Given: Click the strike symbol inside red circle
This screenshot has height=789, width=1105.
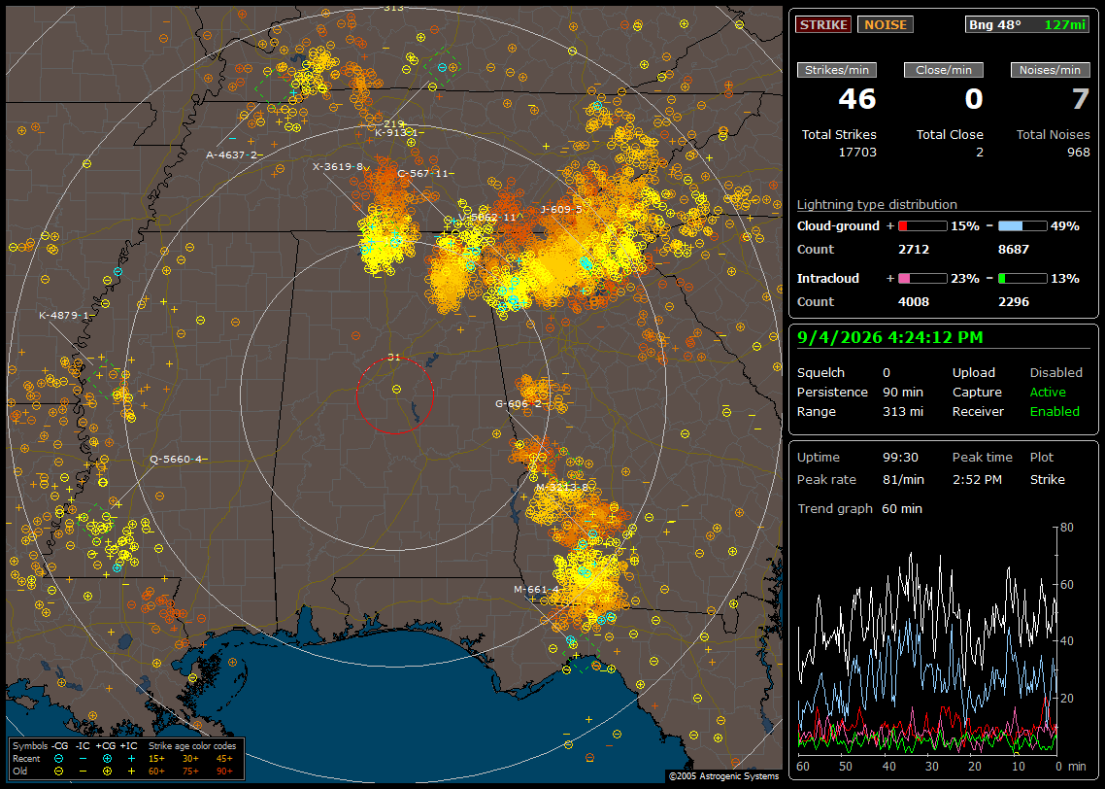Looking at the screenshot, I should (x=397, y=390).
